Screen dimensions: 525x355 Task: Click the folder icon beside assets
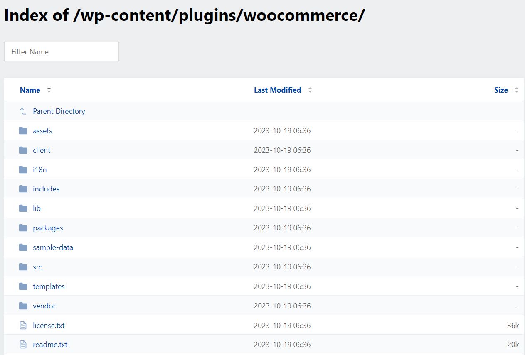pyautogui.click(x=23, y=131)
